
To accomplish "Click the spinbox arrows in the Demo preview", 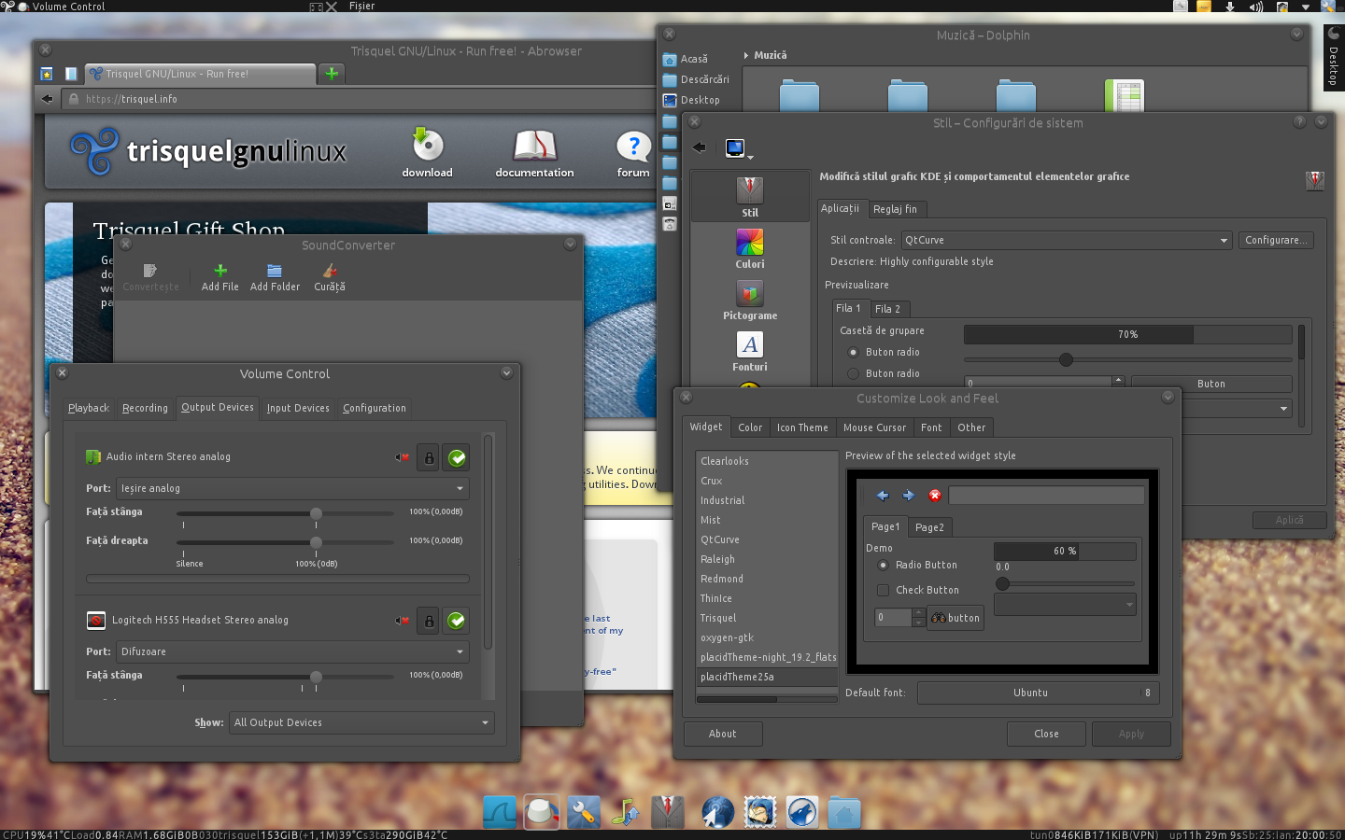I will [918, 618].
